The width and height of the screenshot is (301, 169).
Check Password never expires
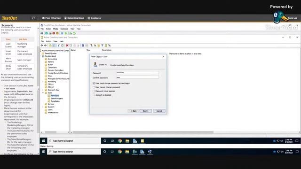point(94,91)
